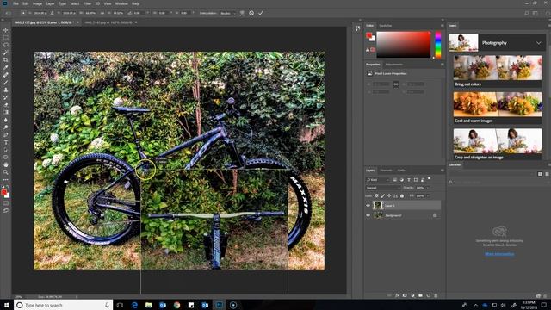Open the Color panel flyout menu
This screenshot has width=551, height=310.
[x=442, y=26]
